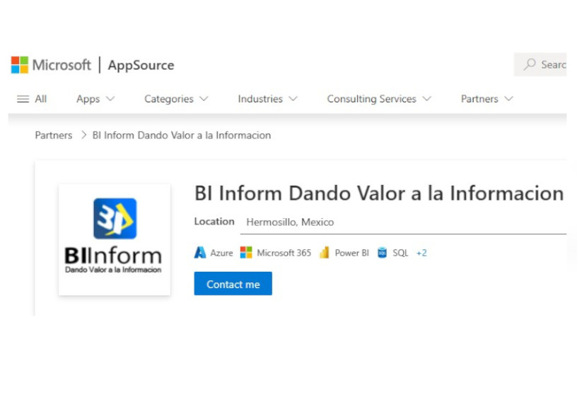This screenshot has height=396, width=577.
Task: Select BI Inform Dando Valor breadcrumb item
Action: click(182, 135)
